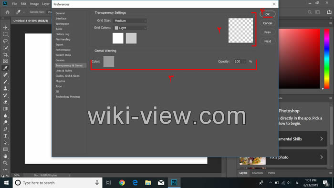Select the Zoom tool

[5, 163]
